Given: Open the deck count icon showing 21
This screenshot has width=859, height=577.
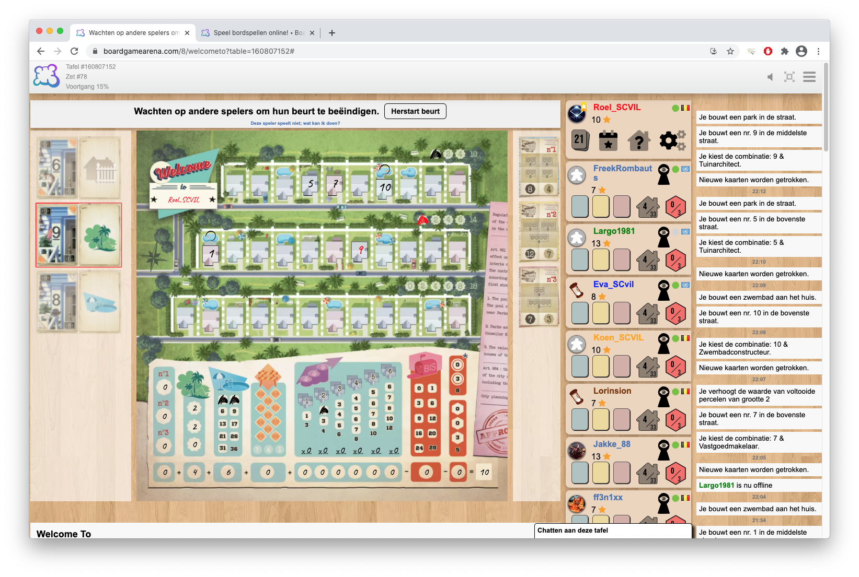Looking at the screenshot, I should [580, 140].
